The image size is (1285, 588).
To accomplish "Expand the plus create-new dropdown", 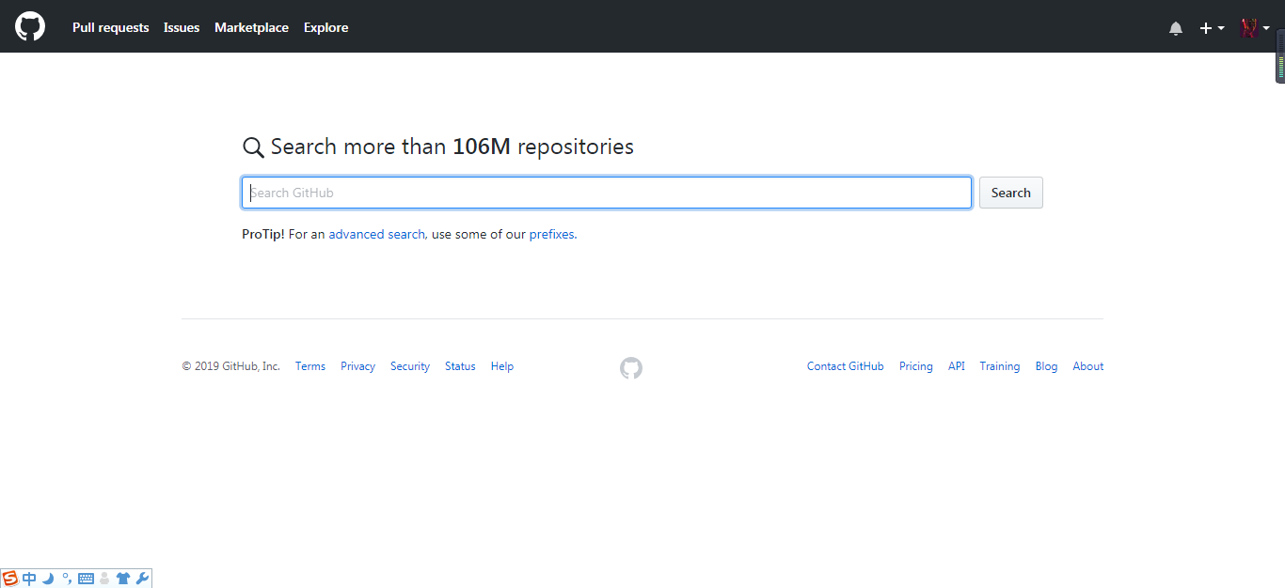I will pos(1212,28).
